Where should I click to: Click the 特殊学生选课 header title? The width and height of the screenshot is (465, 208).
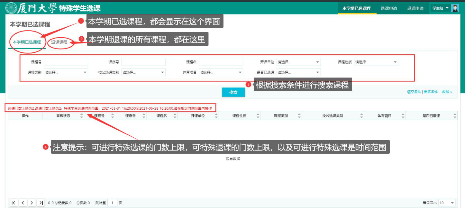click(x=80, y=8)
